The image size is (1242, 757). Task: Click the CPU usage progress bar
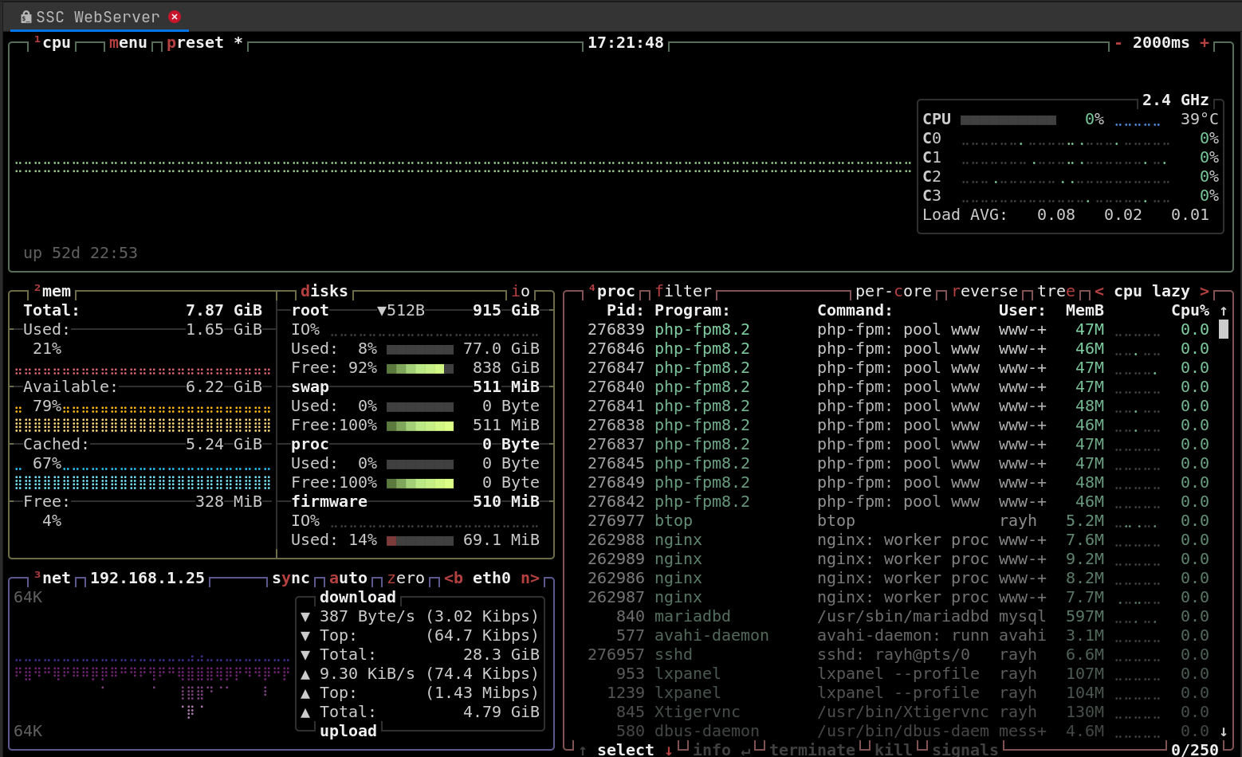1008,119
